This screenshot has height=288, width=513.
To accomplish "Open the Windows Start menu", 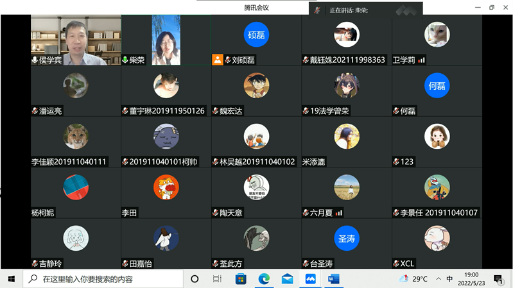I will coord(12,279).
